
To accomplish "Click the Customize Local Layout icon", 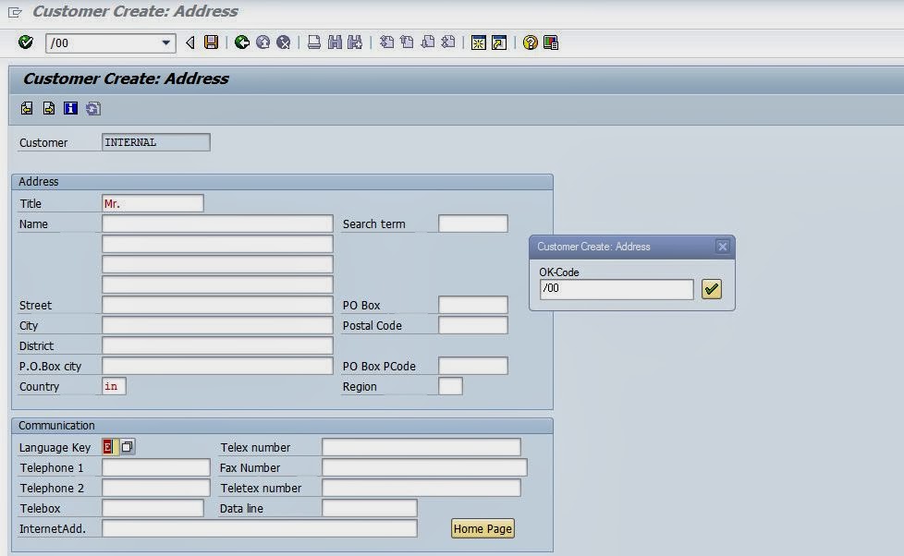I will [x=551, y=42].
